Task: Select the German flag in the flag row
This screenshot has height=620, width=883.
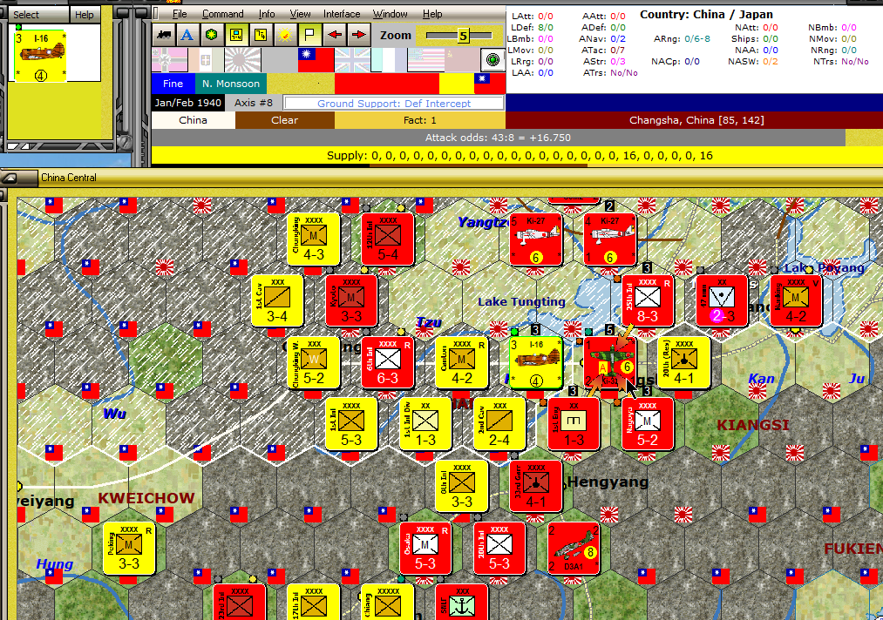Action: point(169,59)
